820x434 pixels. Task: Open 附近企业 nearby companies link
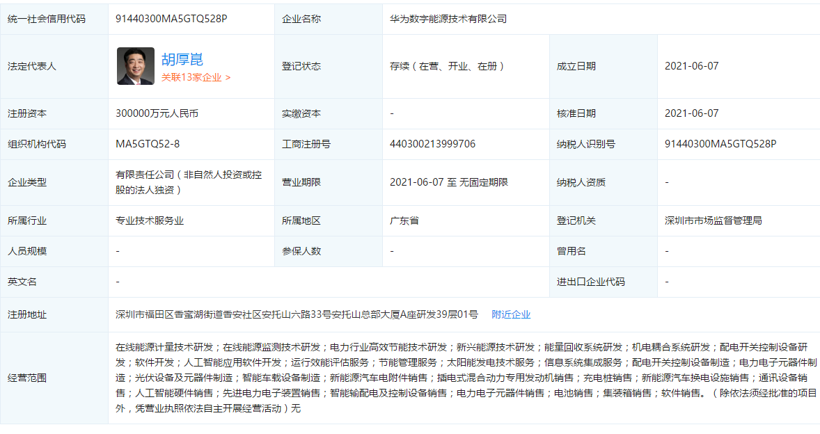(x=511, y=314)
